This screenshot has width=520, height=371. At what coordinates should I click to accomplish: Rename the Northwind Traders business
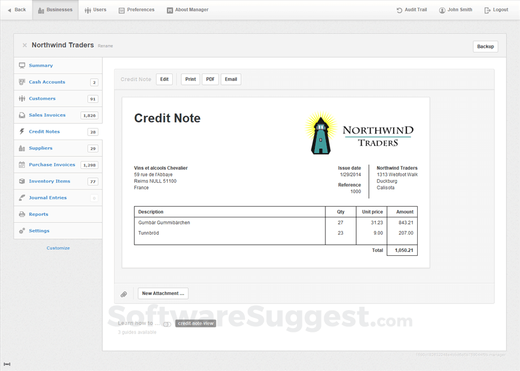(105, 46)
